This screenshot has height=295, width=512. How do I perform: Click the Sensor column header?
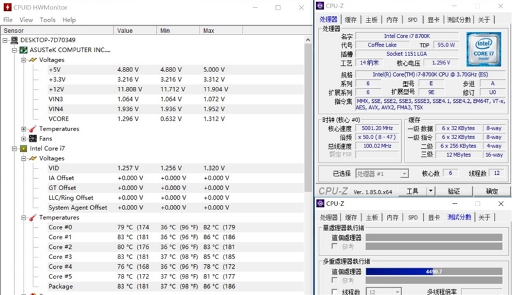(57, 31)
